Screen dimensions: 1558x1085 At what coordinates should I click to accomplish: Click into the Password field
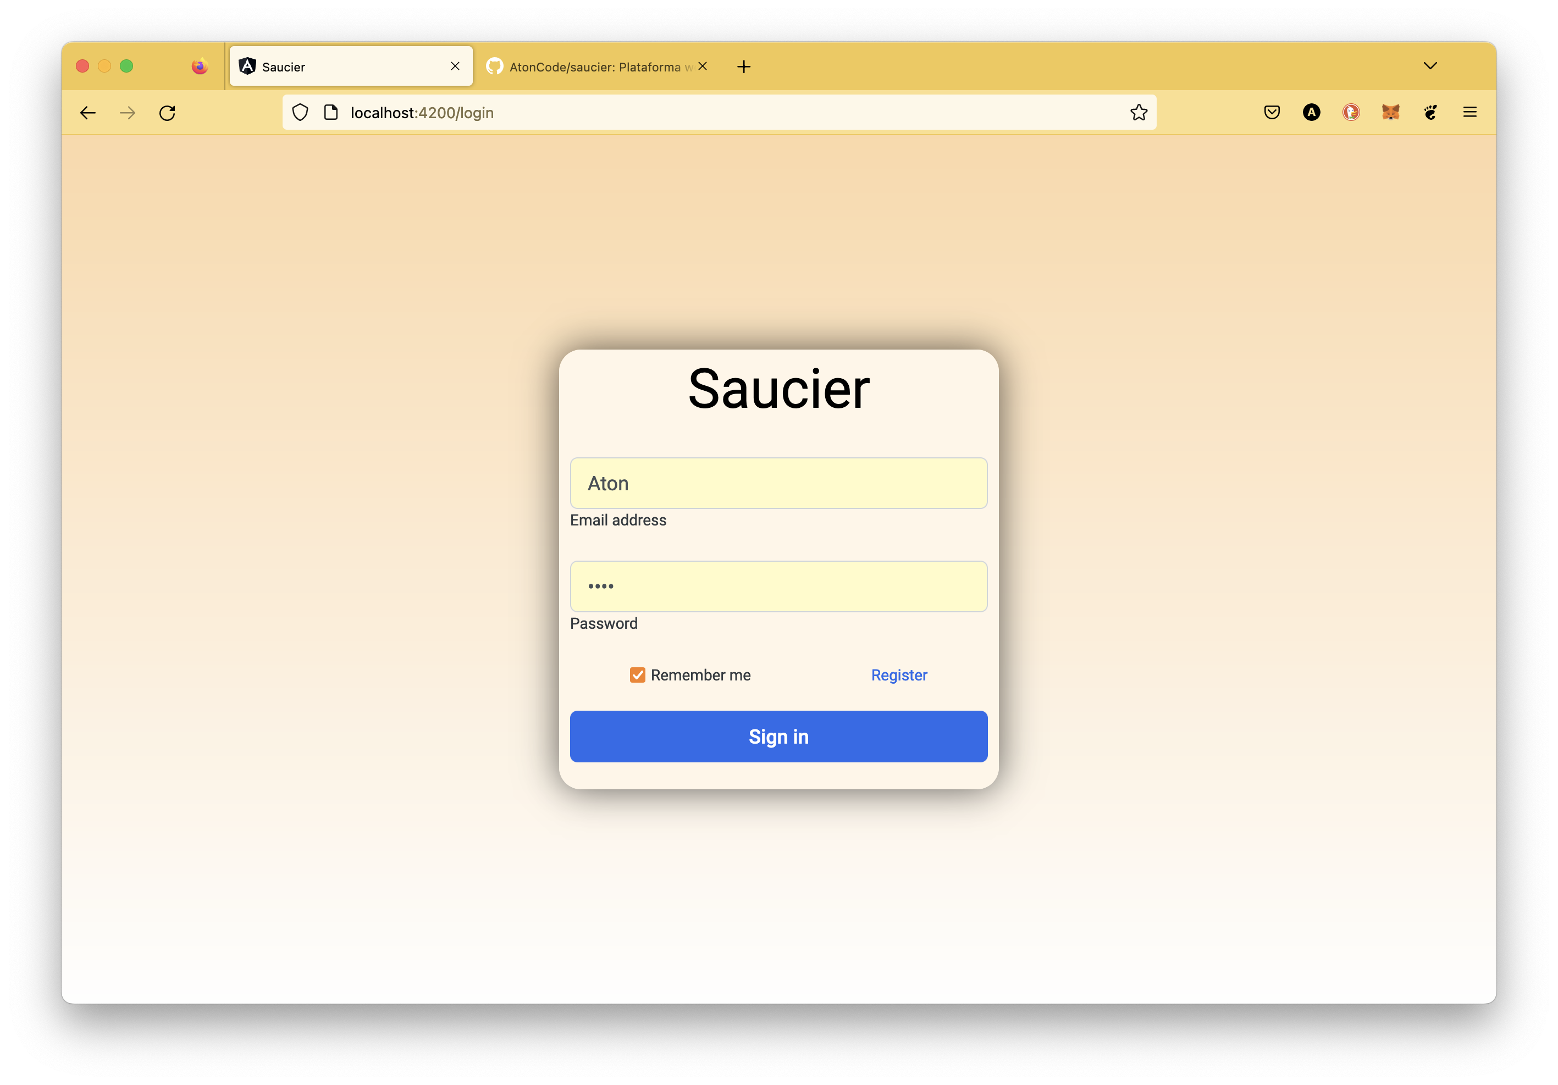point(778,586)
